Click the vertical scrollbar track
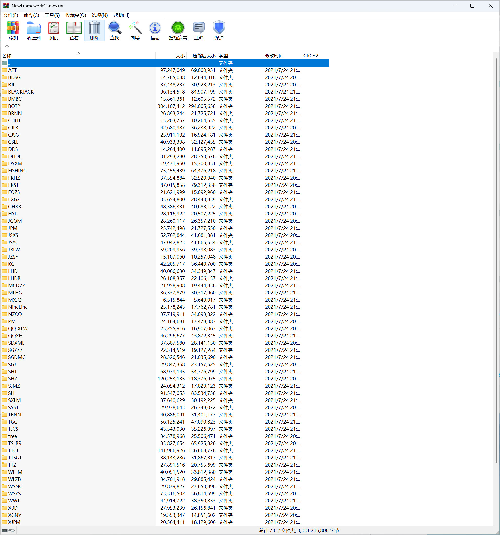This screenshot has width=500, height=535. pos(496,495)
